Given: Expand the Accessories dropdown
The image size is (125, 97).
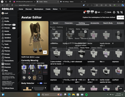Looking at the screenshot, I should tap(95, 23).
